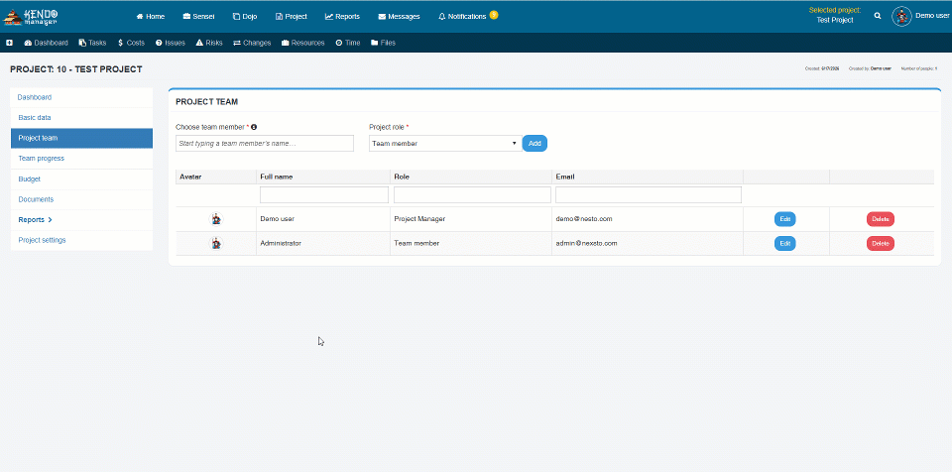The width and height of the screenshot is (952, 472).
Task: Open the Project role dropdown
Action: coord(445,144)
